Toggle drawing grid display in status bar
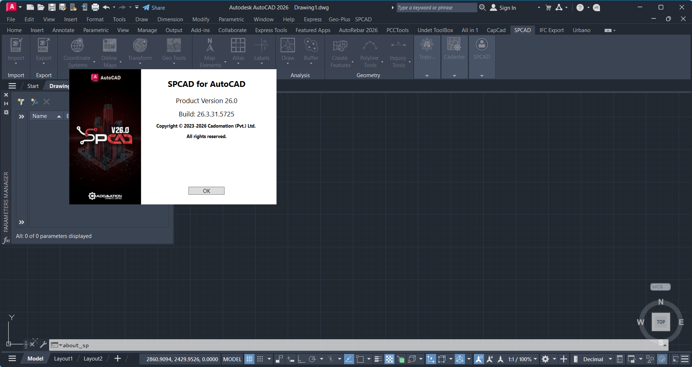 tap(249, 359)
